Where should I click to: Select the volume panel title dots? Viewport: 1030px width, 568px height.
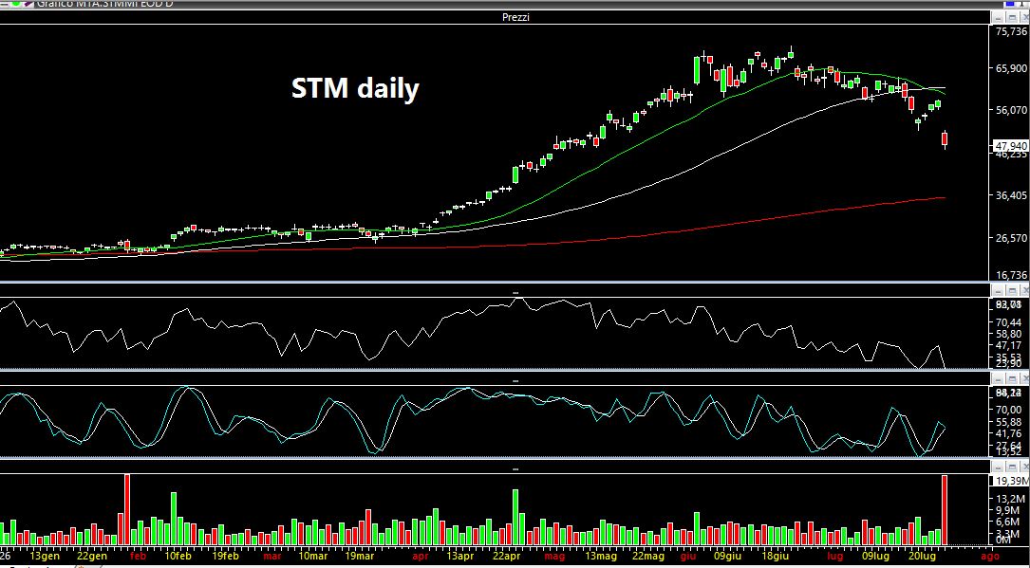point(515,469)
